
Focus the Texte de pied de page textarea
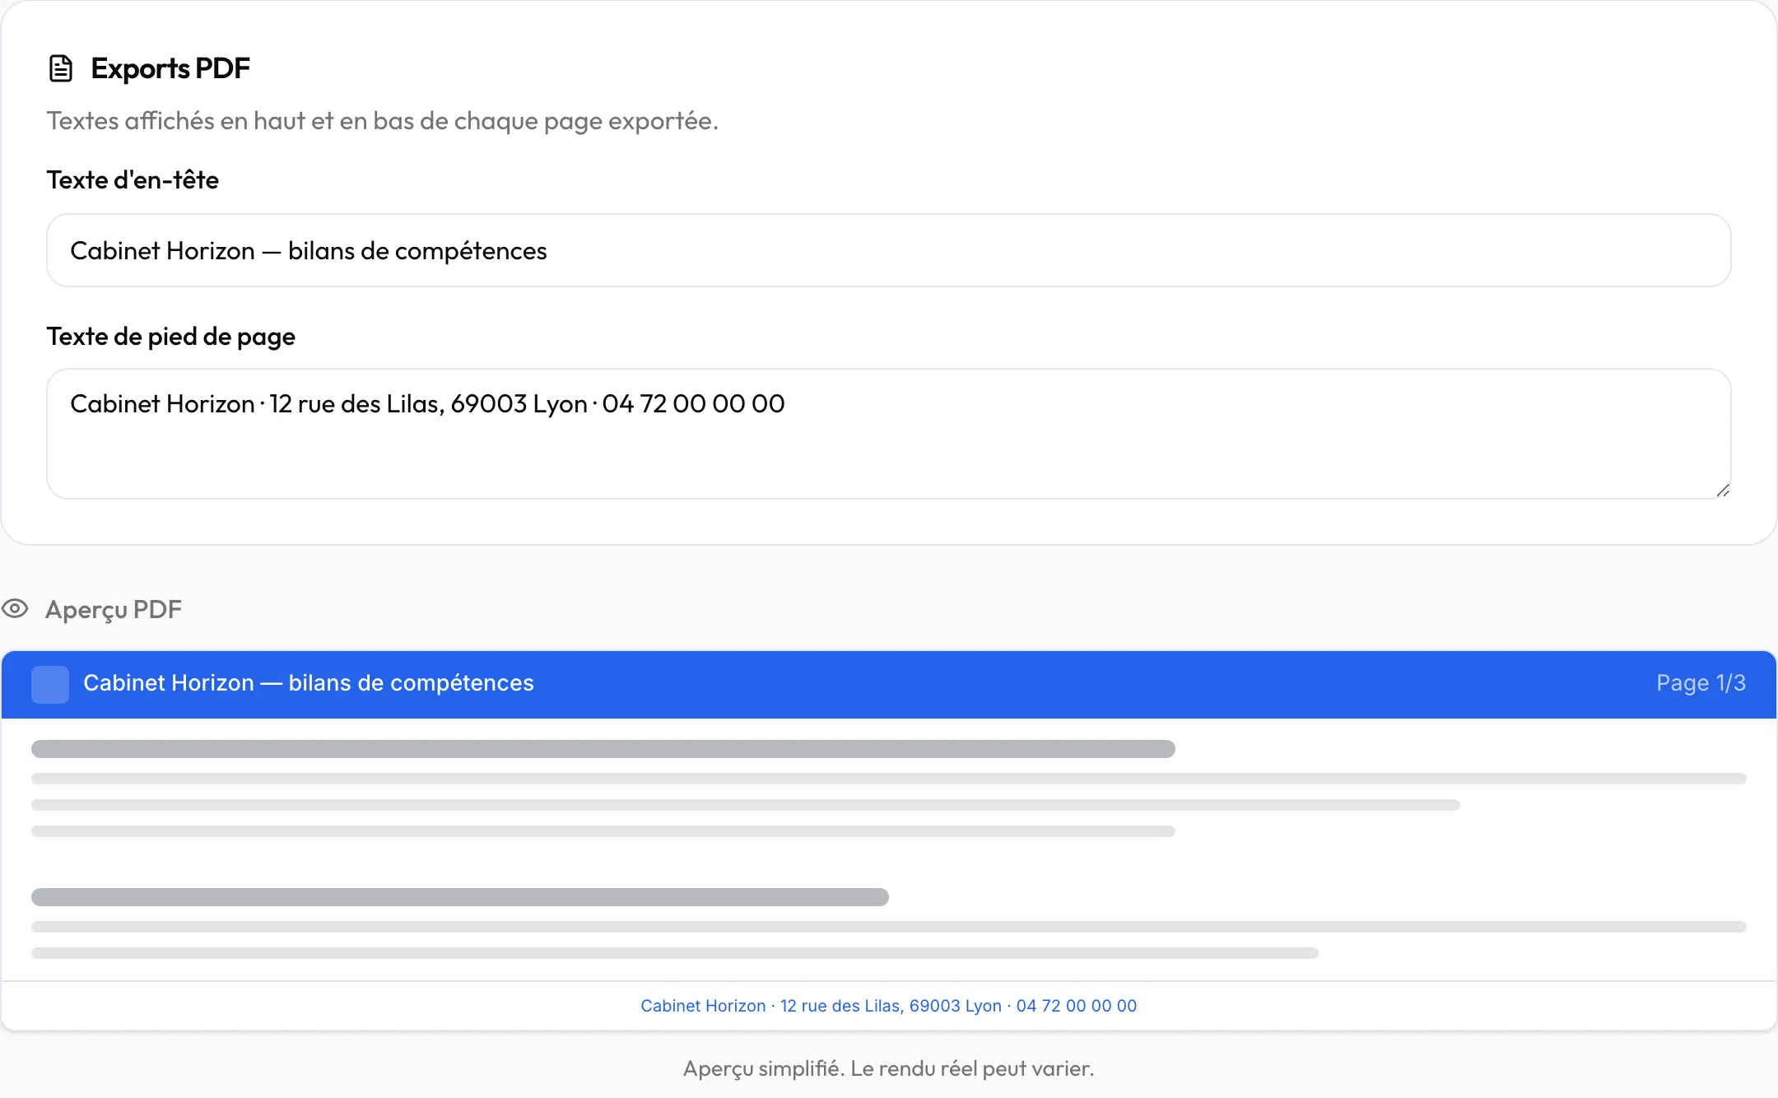click(889, 434)
